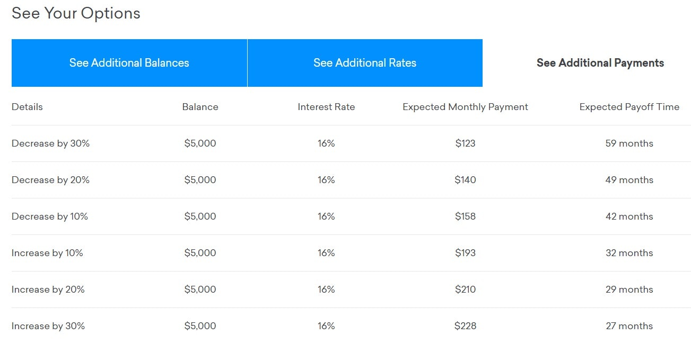Open the See Additional Balances tab

pos(129,63)
